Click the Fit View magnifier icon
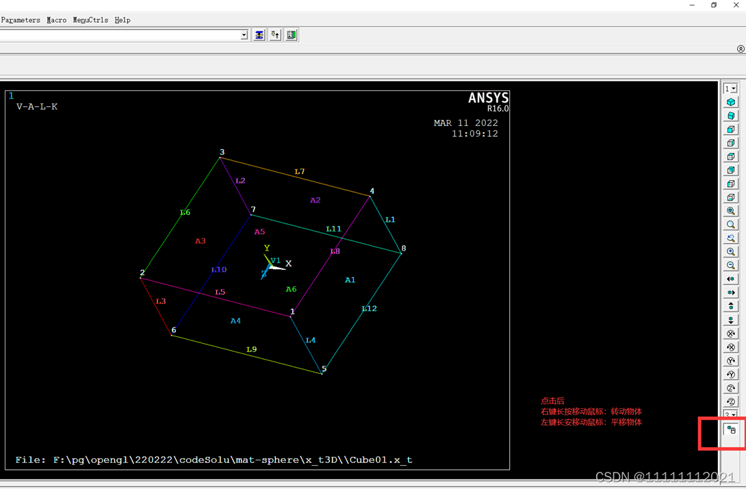The width and height of the screenshot is (746, 489). [731, 211]
